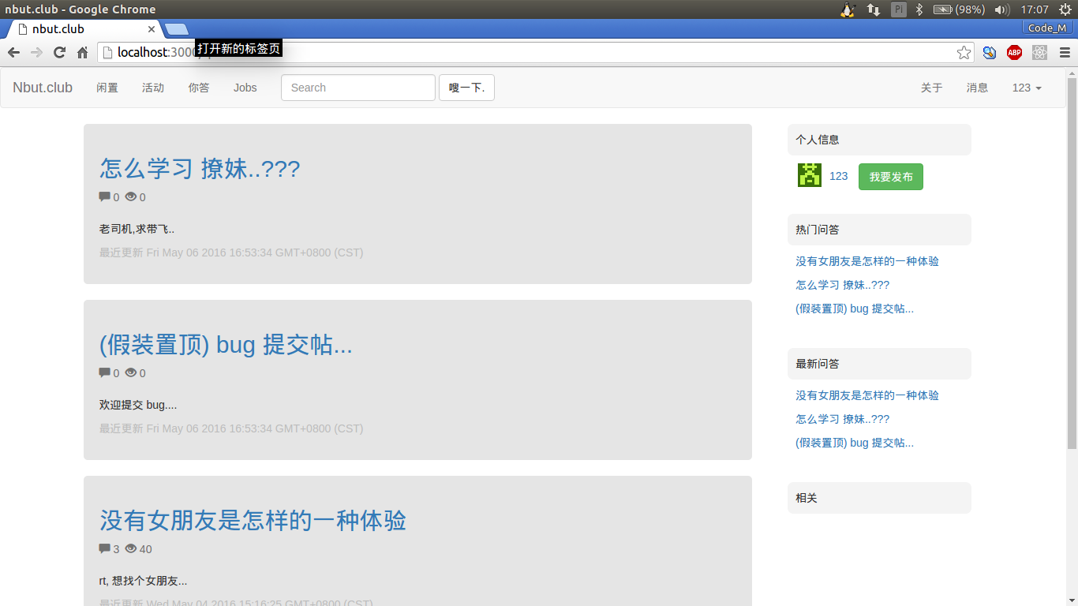Click the React developer tools extension icon
The image size is (1078, 606).
pos(1039,53)
